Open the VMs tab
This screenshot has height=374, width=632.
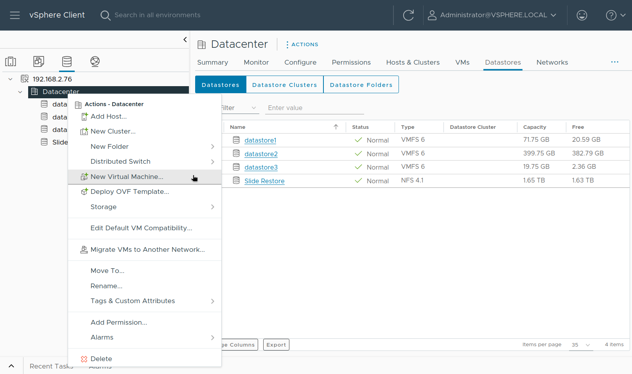click(x=462, y=62)
